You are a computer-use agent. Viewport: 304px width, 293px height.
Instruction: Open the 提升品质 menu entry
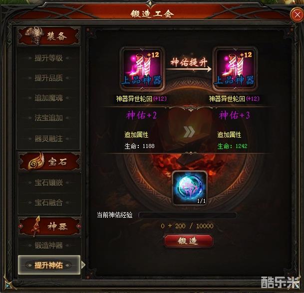pyautogui.click(x=48, y=78)
